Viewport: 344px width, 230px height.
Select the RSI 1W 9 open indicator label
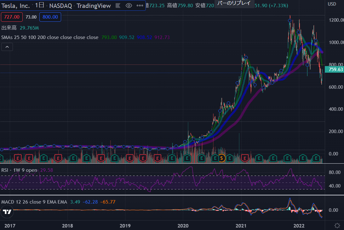coord(19,170)
